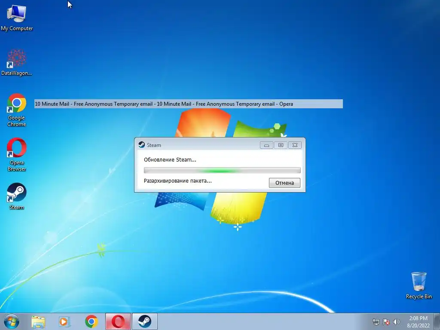
Task: Click the clock showing 2:08 PM
Action: click(x=418, y=321)
